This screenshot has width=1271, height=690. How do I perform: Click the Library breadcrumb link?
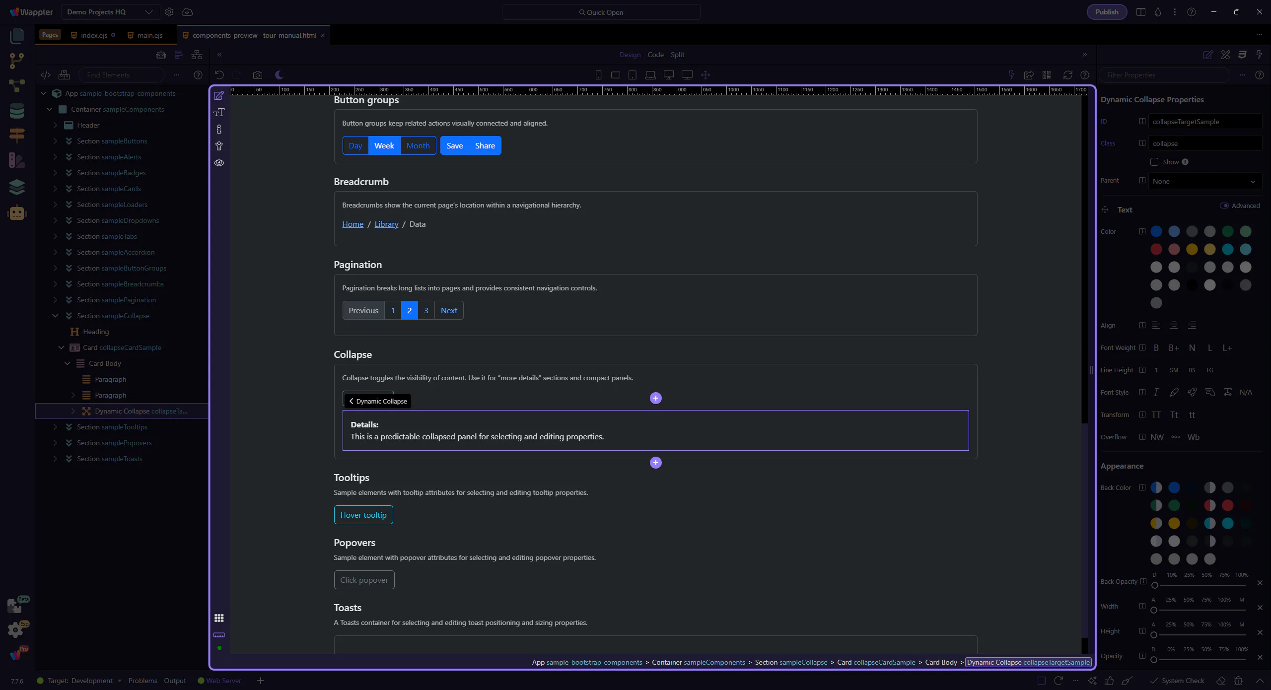[x=386, y=224]
